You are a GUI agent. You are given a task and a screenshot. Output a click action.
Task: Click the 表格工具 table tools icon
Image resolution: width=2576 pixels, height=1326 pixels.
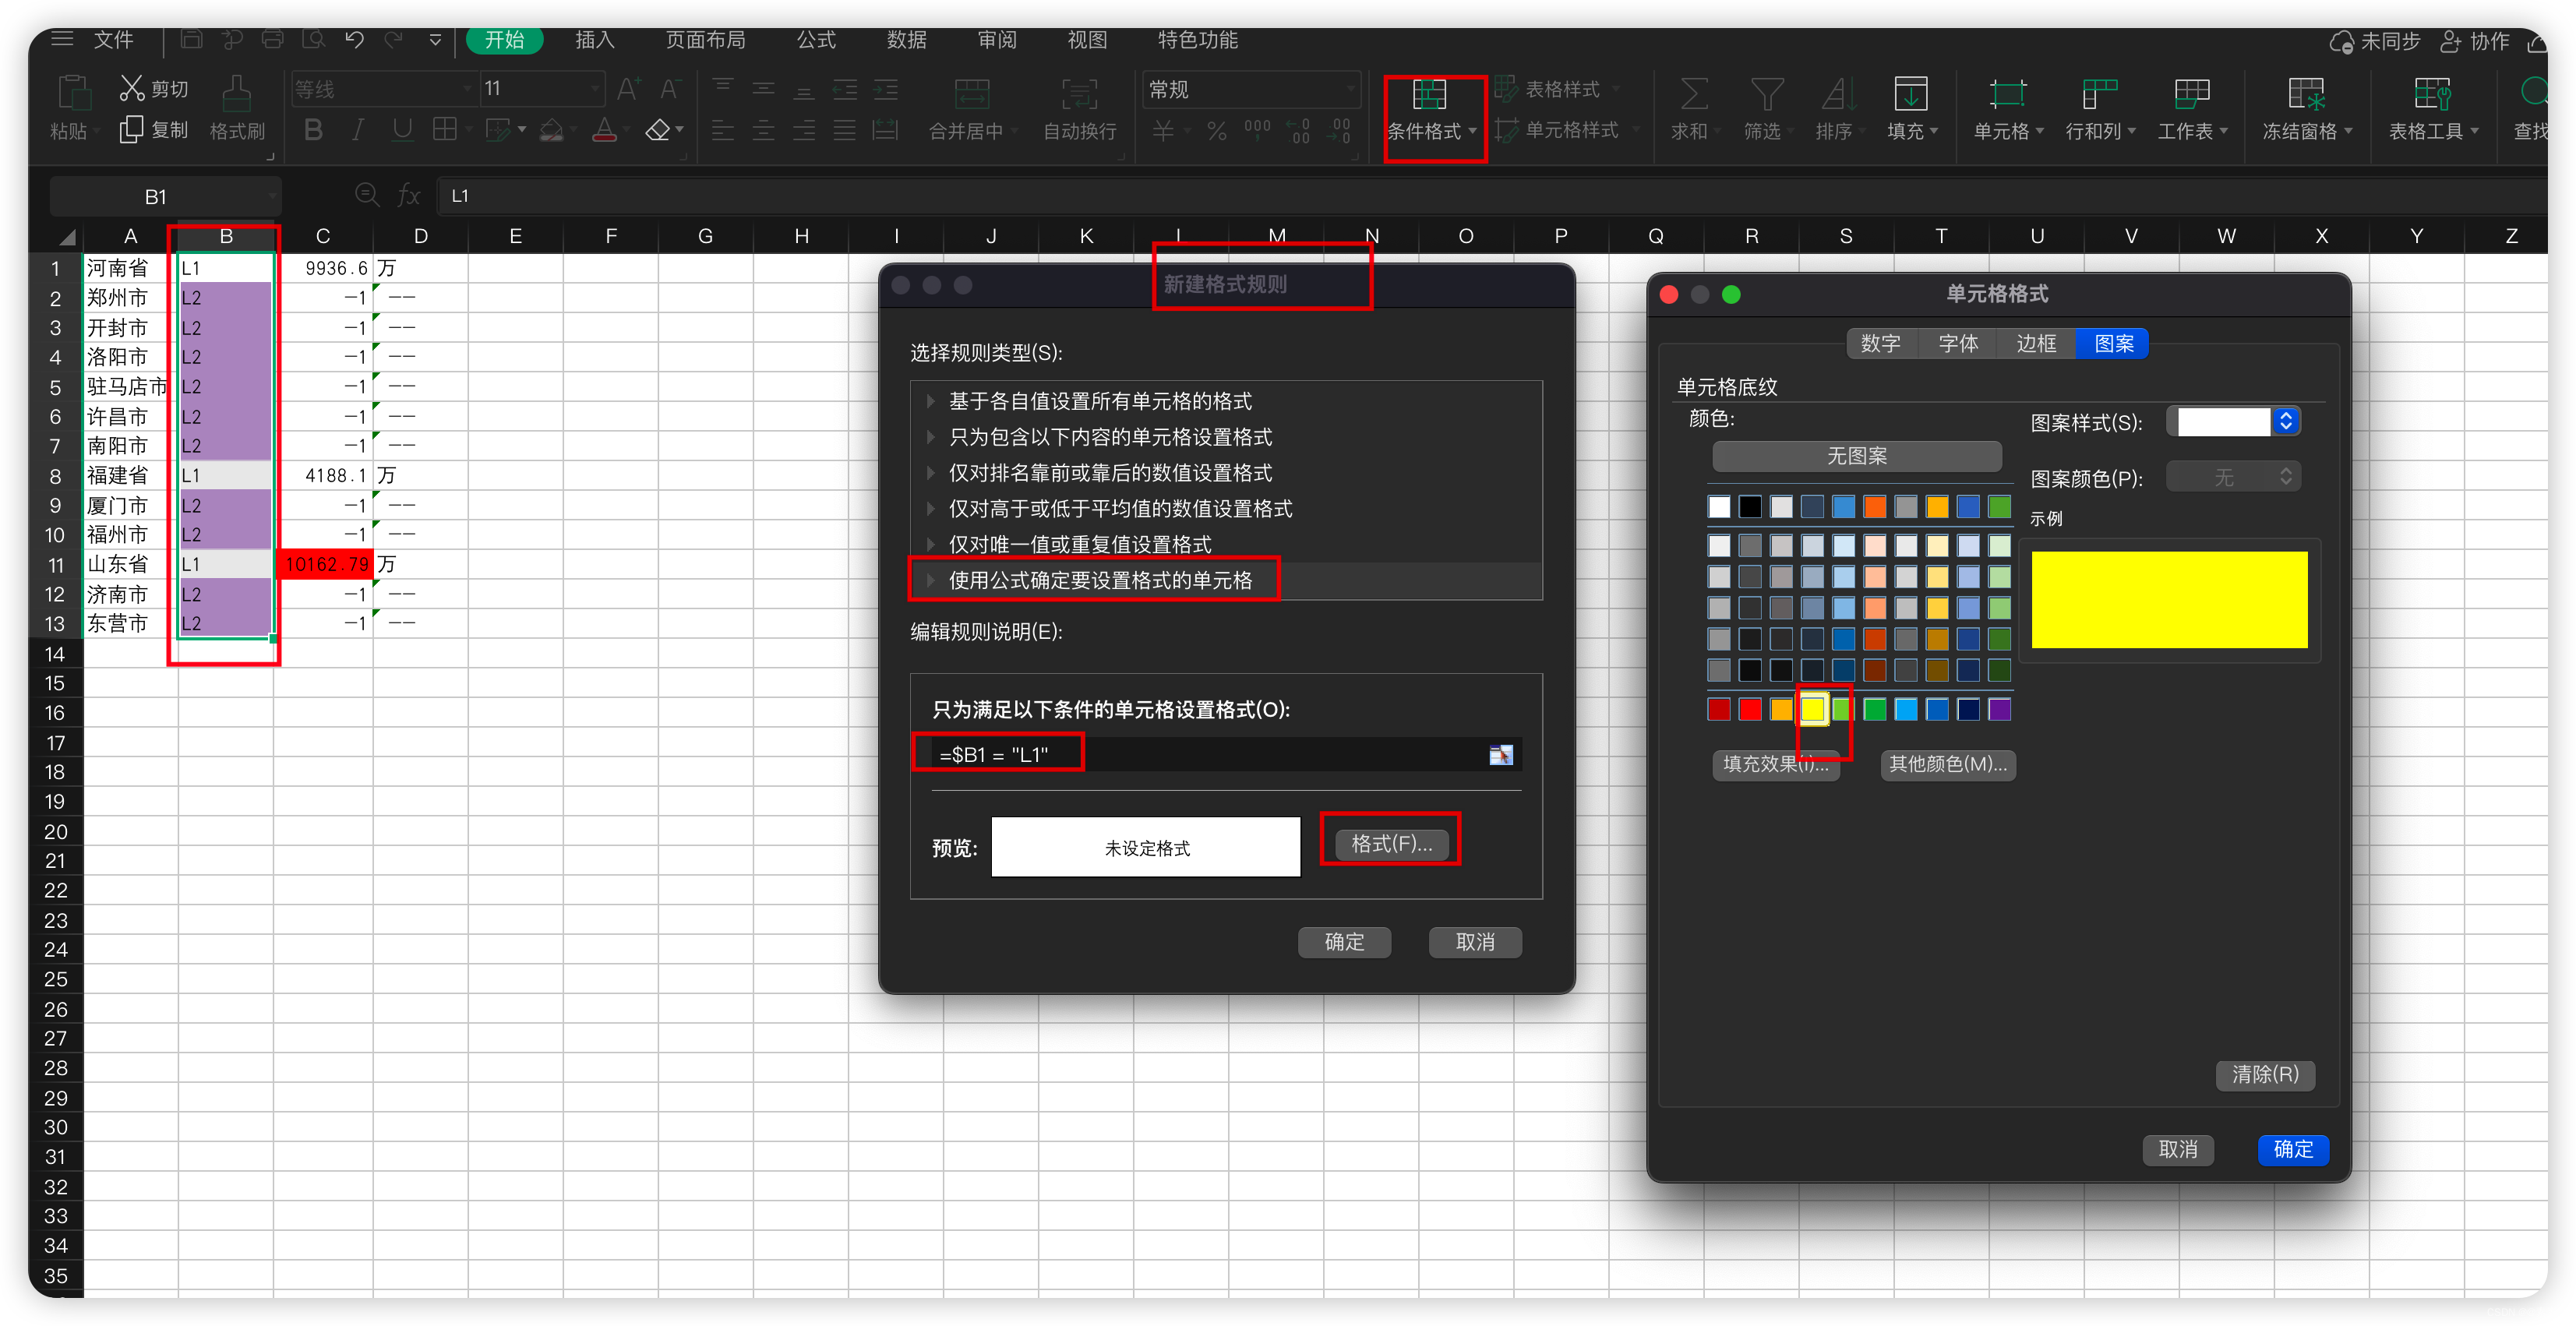click(x=2431, y=94)
